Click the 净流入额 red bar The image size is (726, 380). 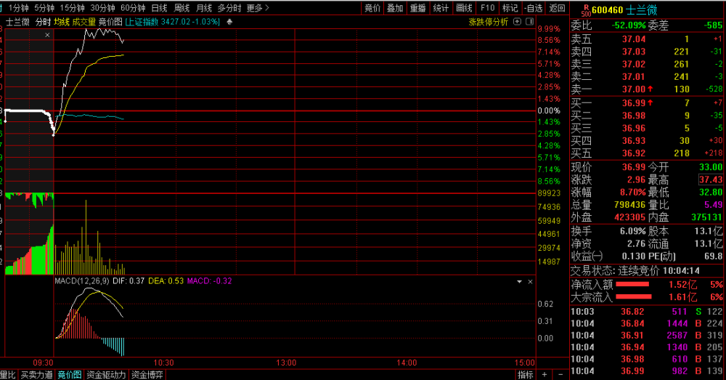coord(632,285)
